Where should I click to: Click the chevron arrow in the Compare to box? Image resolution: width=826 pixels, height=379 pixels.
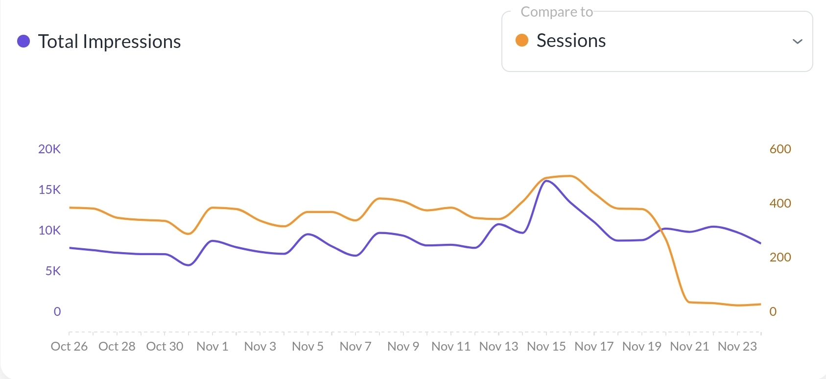pyautogui.click(x=797, y=42)
